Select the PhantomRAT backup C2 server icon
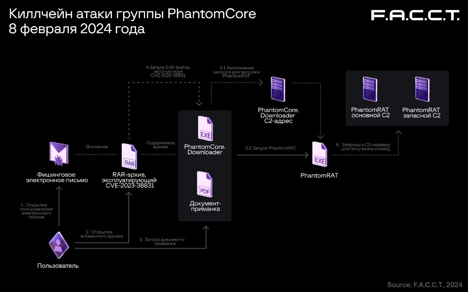The width and height of the screenshot is (468, 292). [x=422, y=90]
